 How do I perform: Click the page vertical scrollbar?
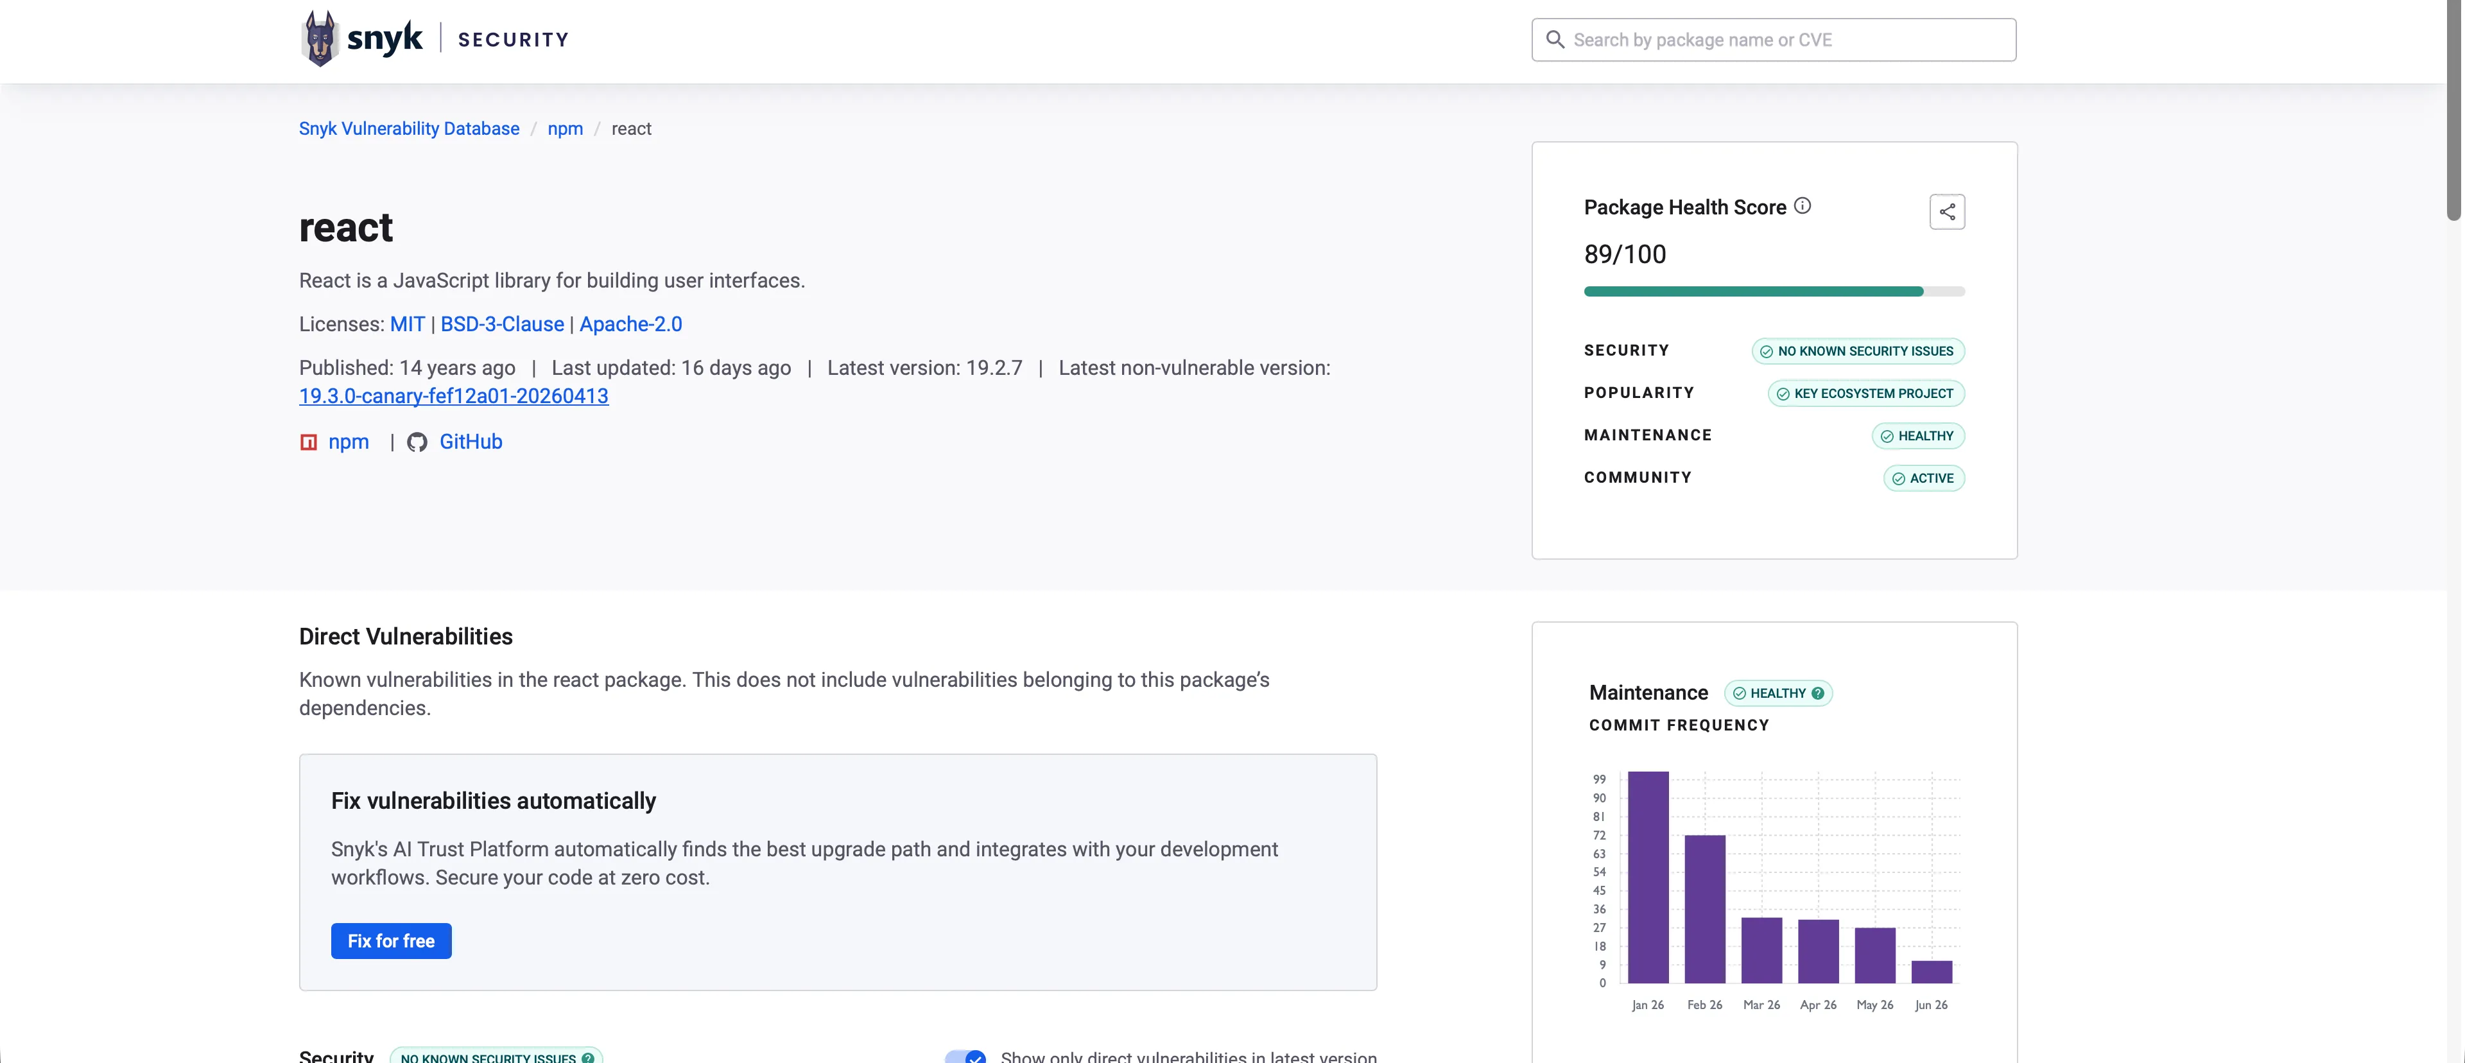(x=2455, y=110)
